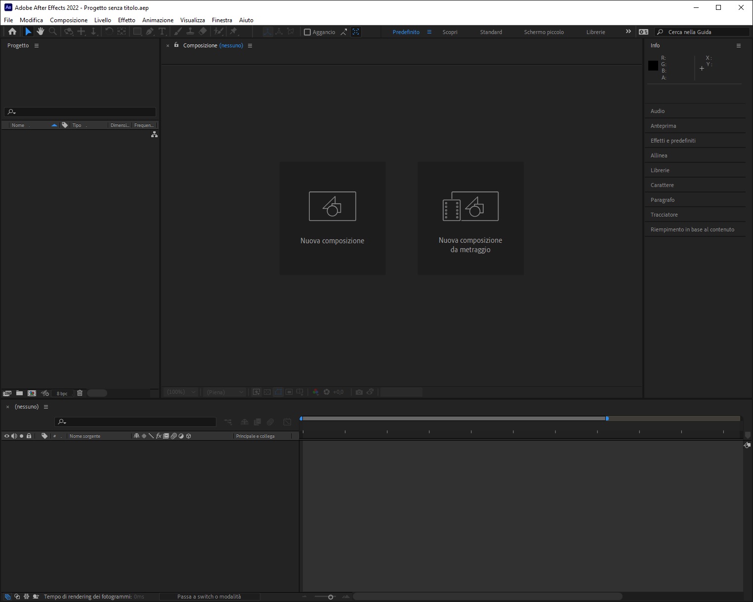The width and height of the screenshot is (753, 602).
Task: Click the label tag column icon in Project
Action: coord(65,125)
